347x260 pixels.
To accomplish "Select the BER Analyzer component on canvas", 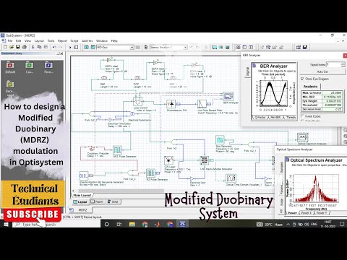I will coord(228,97).
